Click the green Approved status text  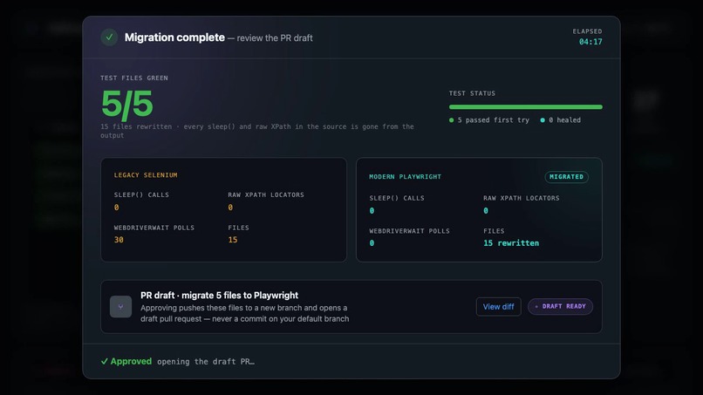pos(126,361)
